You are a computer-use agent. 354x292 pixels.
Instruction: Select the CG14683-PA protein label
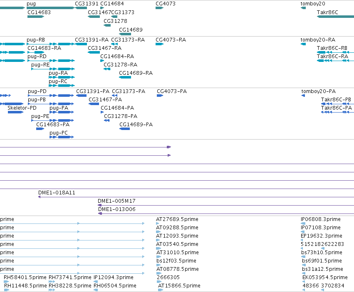(53, 125)
